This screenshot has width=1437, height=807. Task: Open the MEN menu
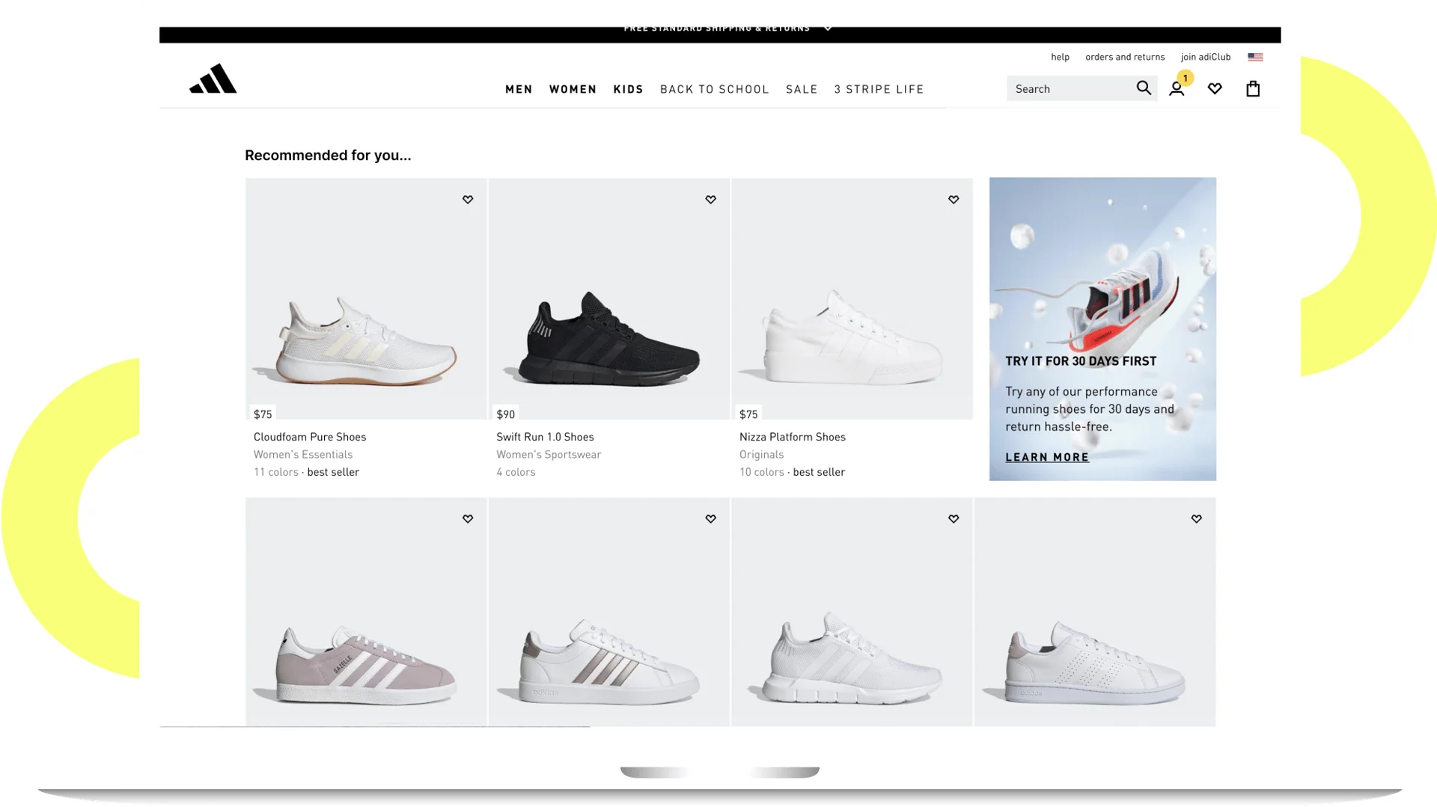pos(519,89)
